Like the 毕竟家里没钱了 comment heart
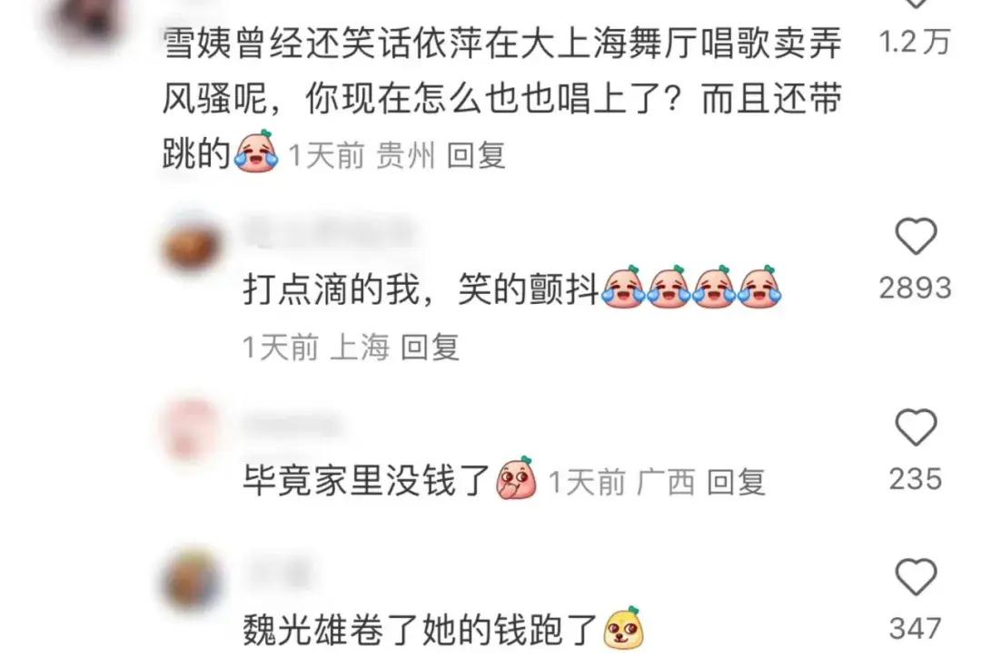The image size is (981, 657). click(x=916, y=427)
